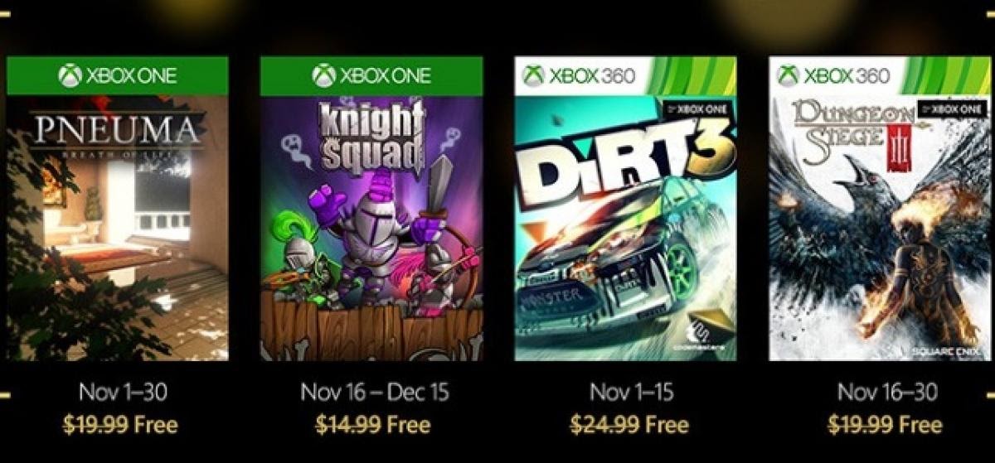
Task: Click the Xbox logo on Pneuma banner
Action: click(x=70, y=76)
